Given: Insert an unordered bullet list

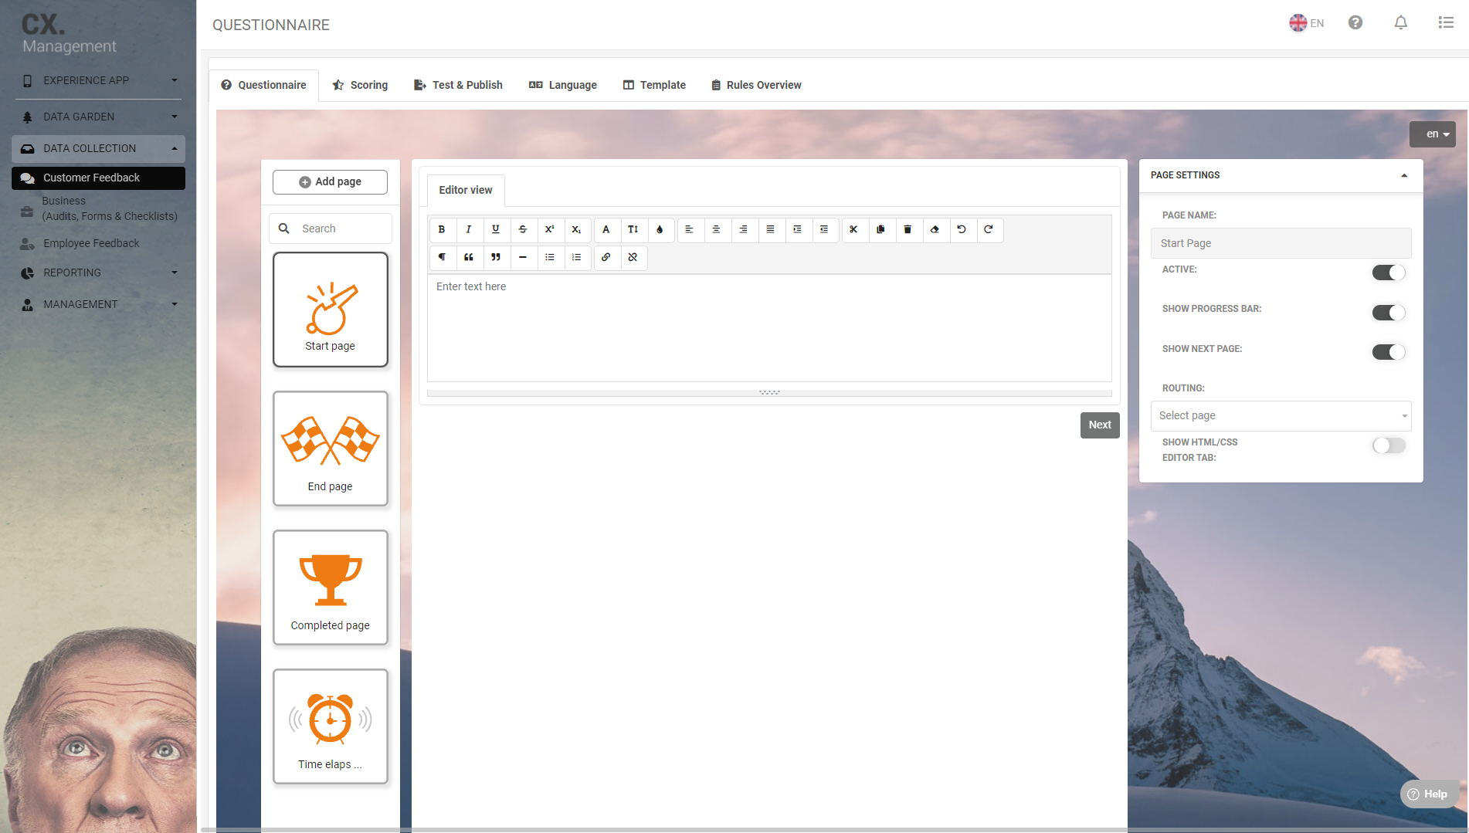Looking at the screenshot, I should [550, 257].
